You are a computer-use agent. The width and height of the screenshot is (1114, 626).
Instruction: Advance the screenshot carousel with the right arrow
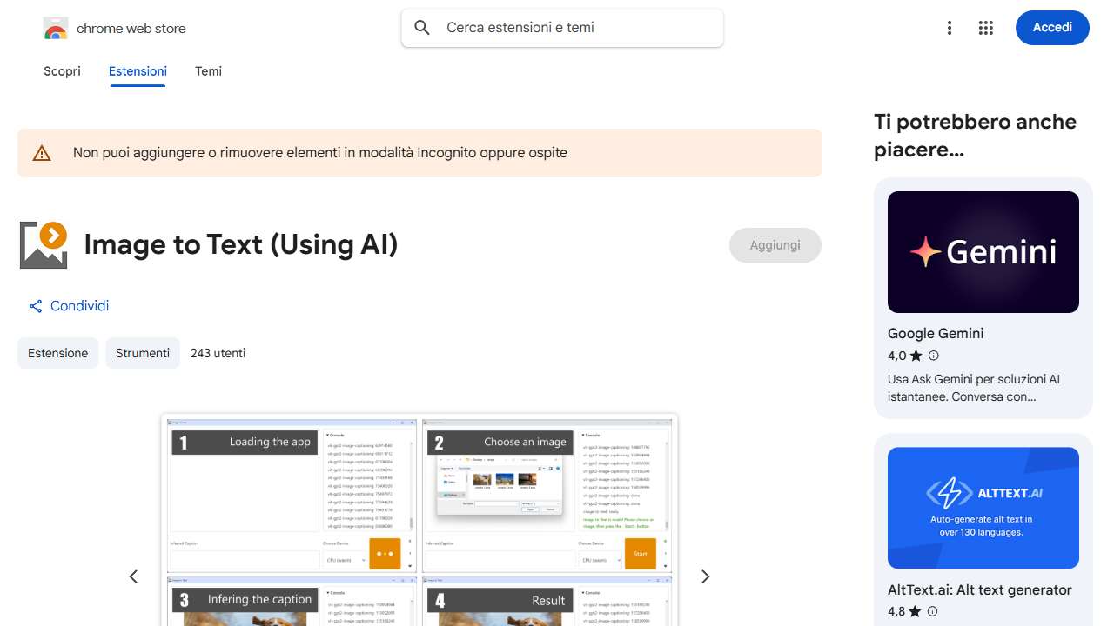coord(705,576)
